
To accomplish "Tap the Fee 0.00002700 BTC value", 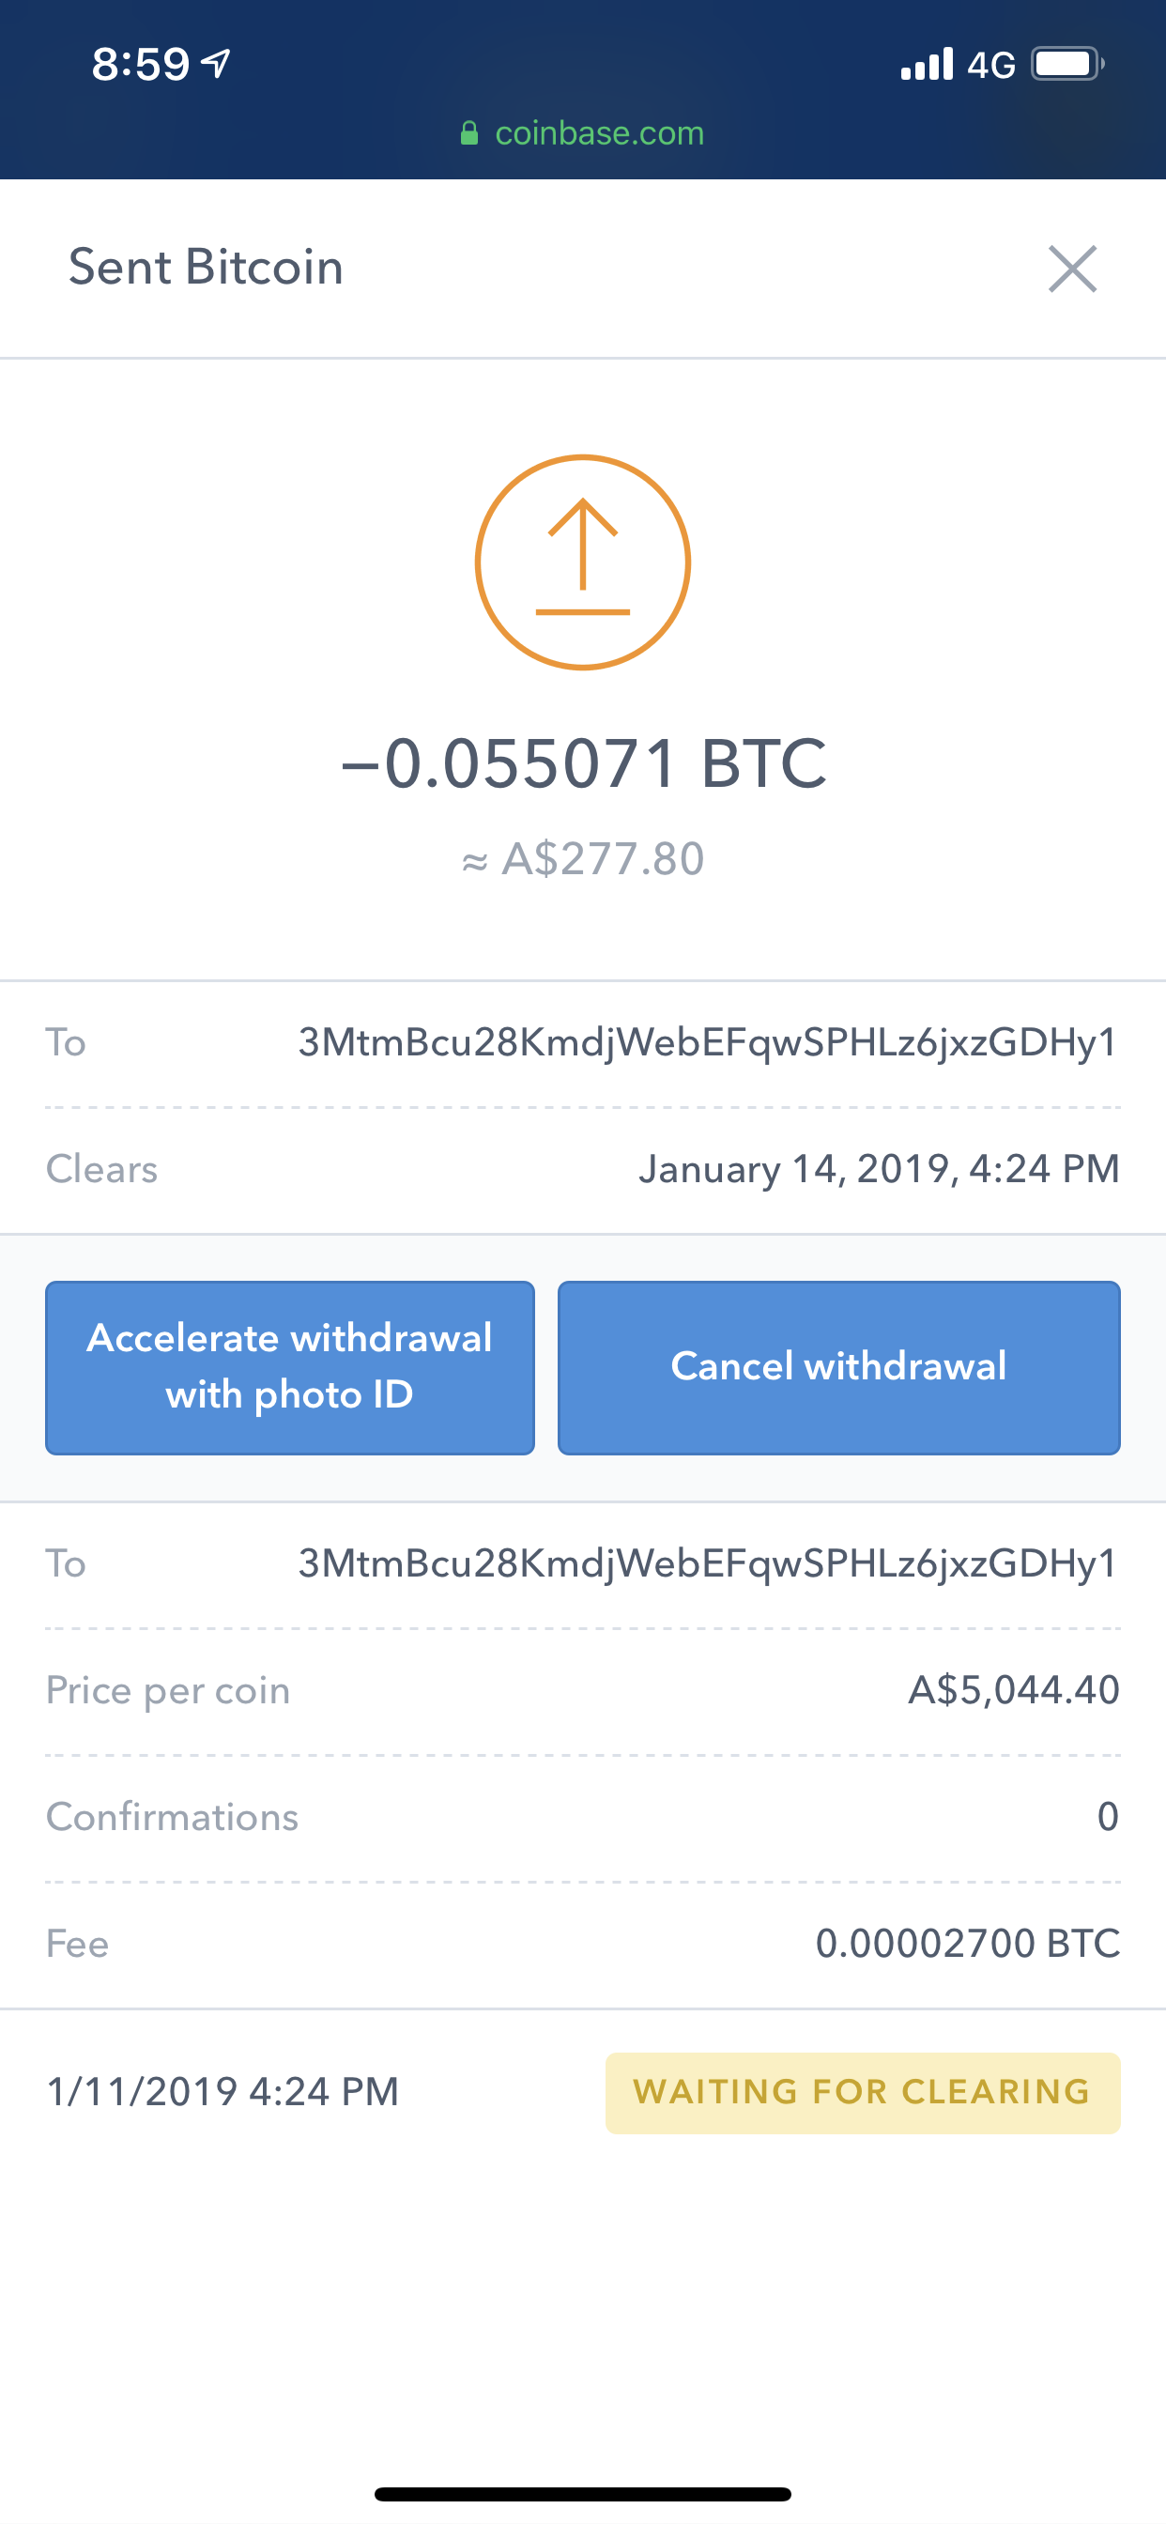I will tap(967, 1944).
